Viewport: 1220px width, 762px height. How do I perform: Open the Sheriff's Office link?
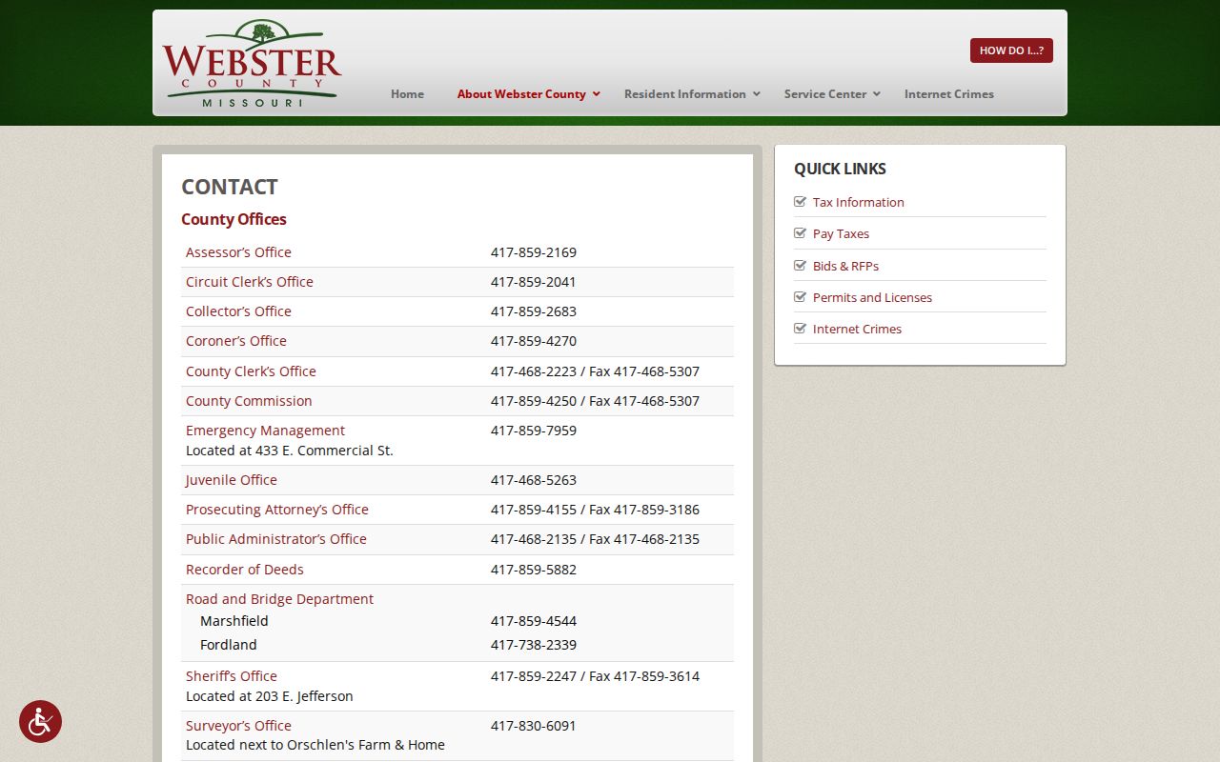click(x=232, y=676)
